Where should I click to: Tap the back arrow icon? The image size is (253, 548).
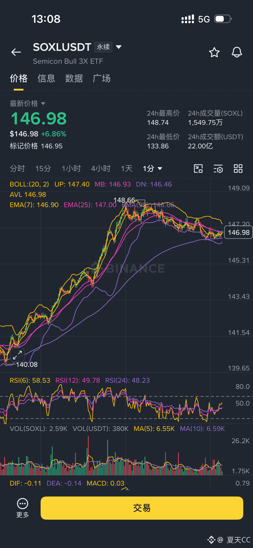(16, 52)
